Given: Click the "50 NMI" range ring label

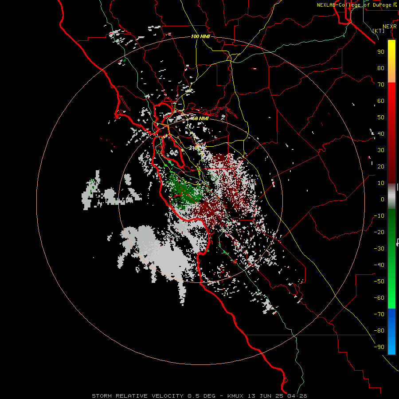Looking at the screenshot, I should point(200,118).
